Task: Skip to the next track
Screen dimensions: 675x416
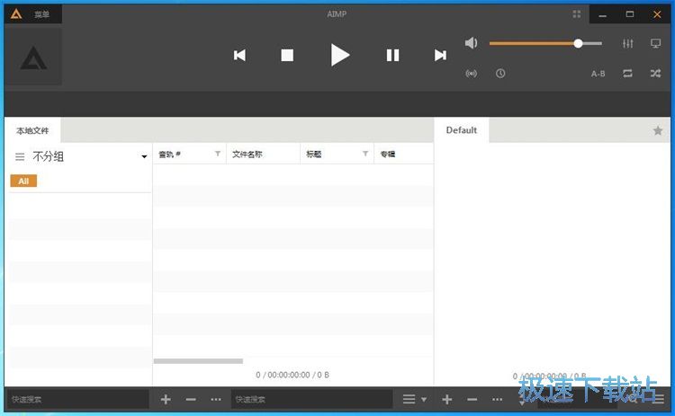Action: pos(440,55)
